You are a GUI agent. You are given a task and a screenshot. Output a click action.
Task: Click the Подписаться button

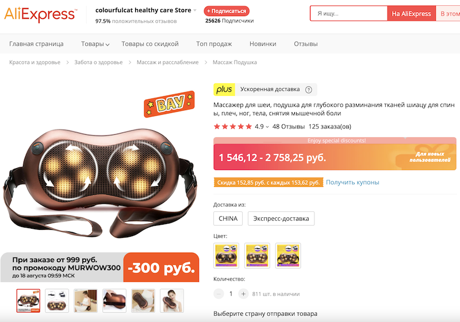click(227, 11)
